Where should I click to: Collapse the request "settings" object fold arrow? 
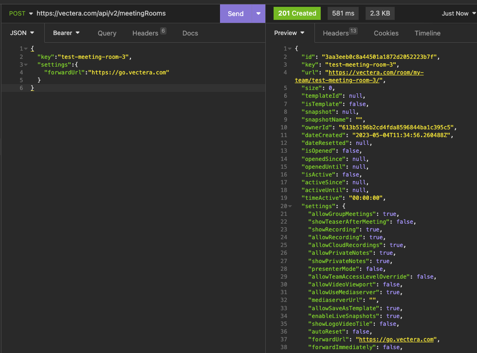tap(26, 65)
